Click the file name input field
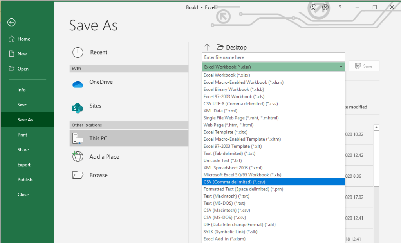Image resolution: width=401 pixels, height=243 pixels. [x=273, y=57]
